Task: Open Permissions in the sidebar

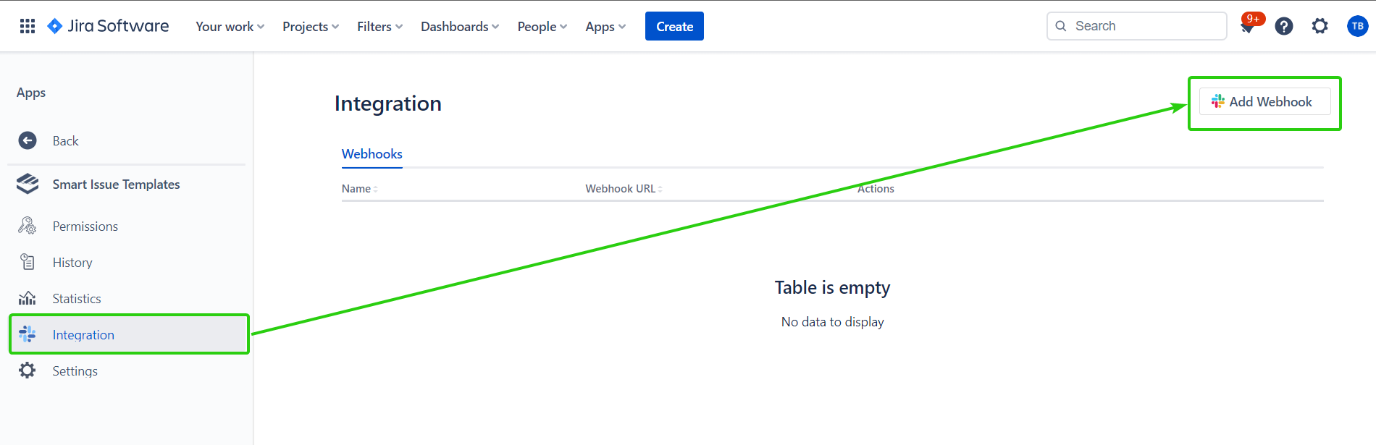Action: coord(85,226)
